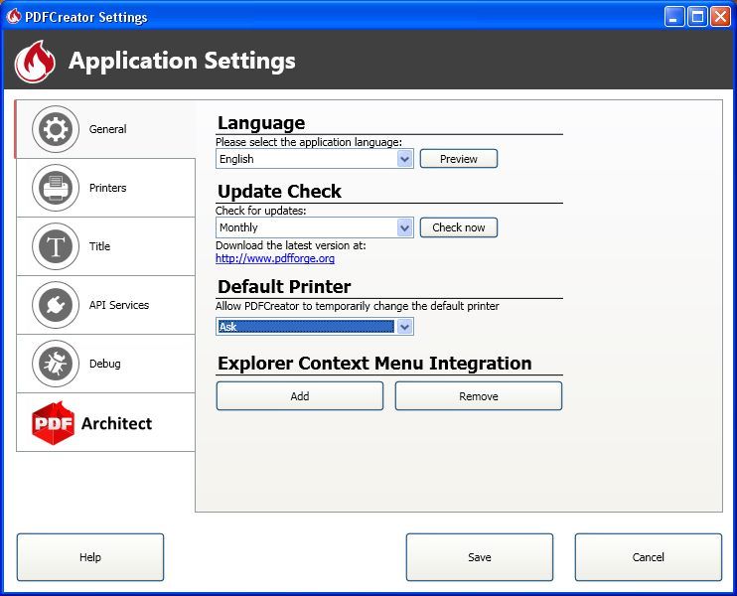The width and height of the screenshot is (737, 596).
Task: Open the Debug tab
Action: pos(105,364)
